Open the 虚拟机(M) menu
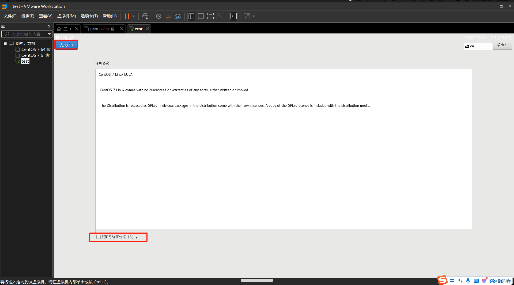The height and width of the screenshot is (285, 514). point(67,16)
